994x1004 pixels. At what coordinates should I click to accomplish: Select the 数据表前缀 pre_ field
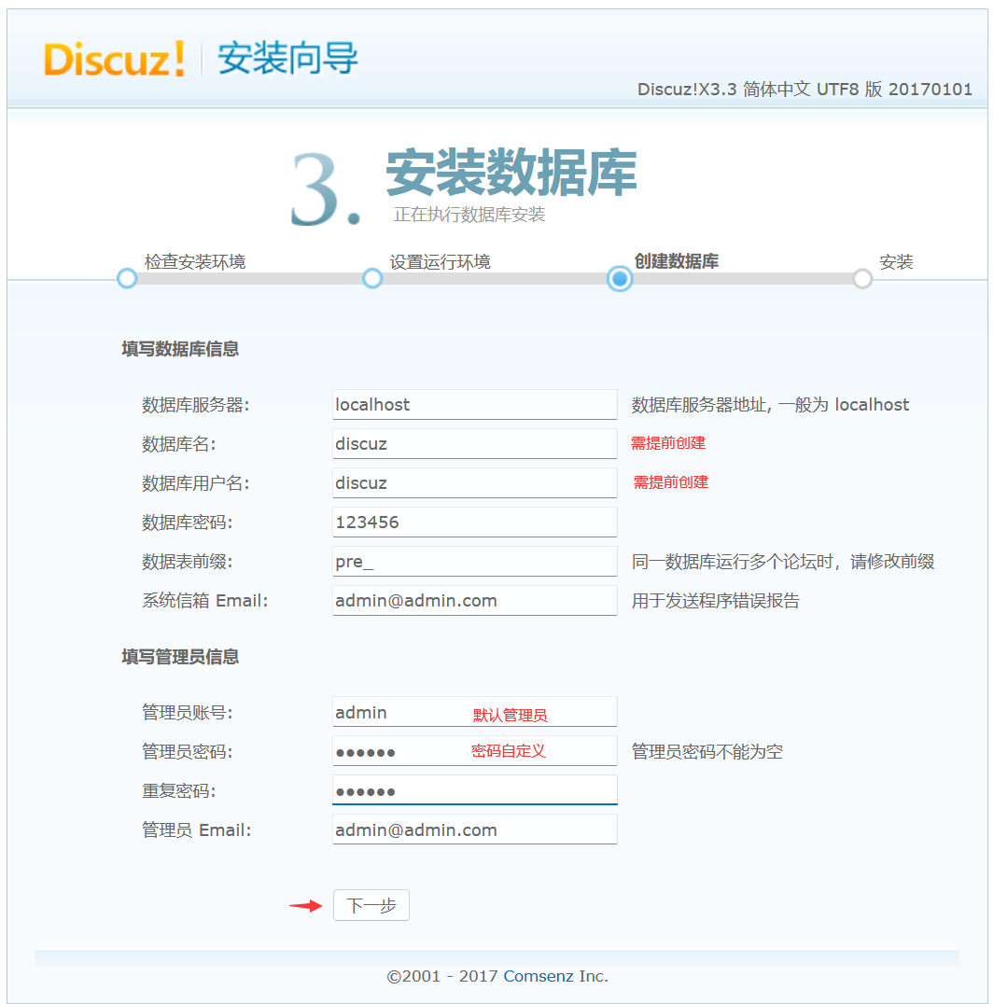(x=474, y=562)
